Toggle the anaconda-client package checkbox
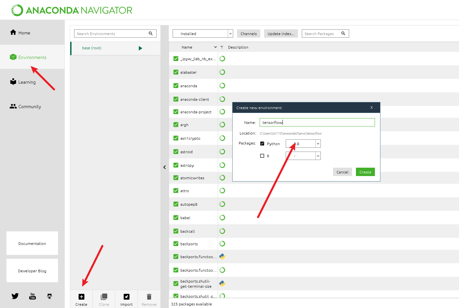Image resolution: width=459 pixels, height=308 pixels. point(176,99)
